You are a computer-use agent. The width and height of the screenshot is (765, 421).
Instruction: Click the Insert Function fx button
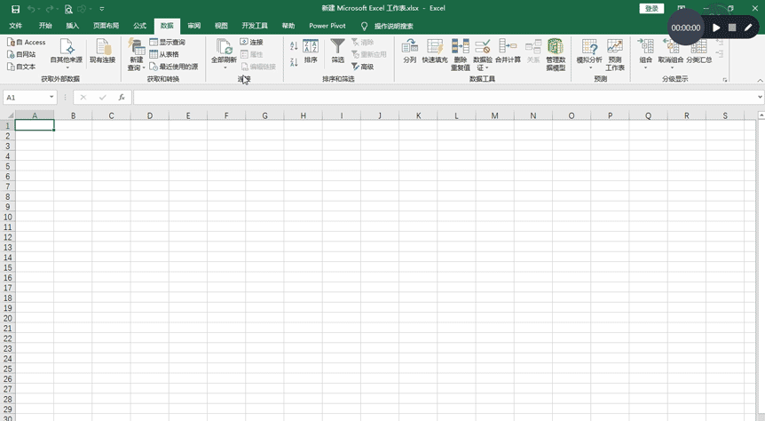(122, 97)
